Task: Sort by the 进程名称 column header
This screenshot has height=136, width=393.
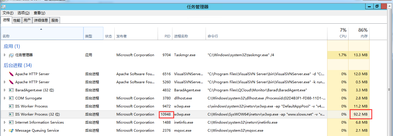Action: pos(189,33)
